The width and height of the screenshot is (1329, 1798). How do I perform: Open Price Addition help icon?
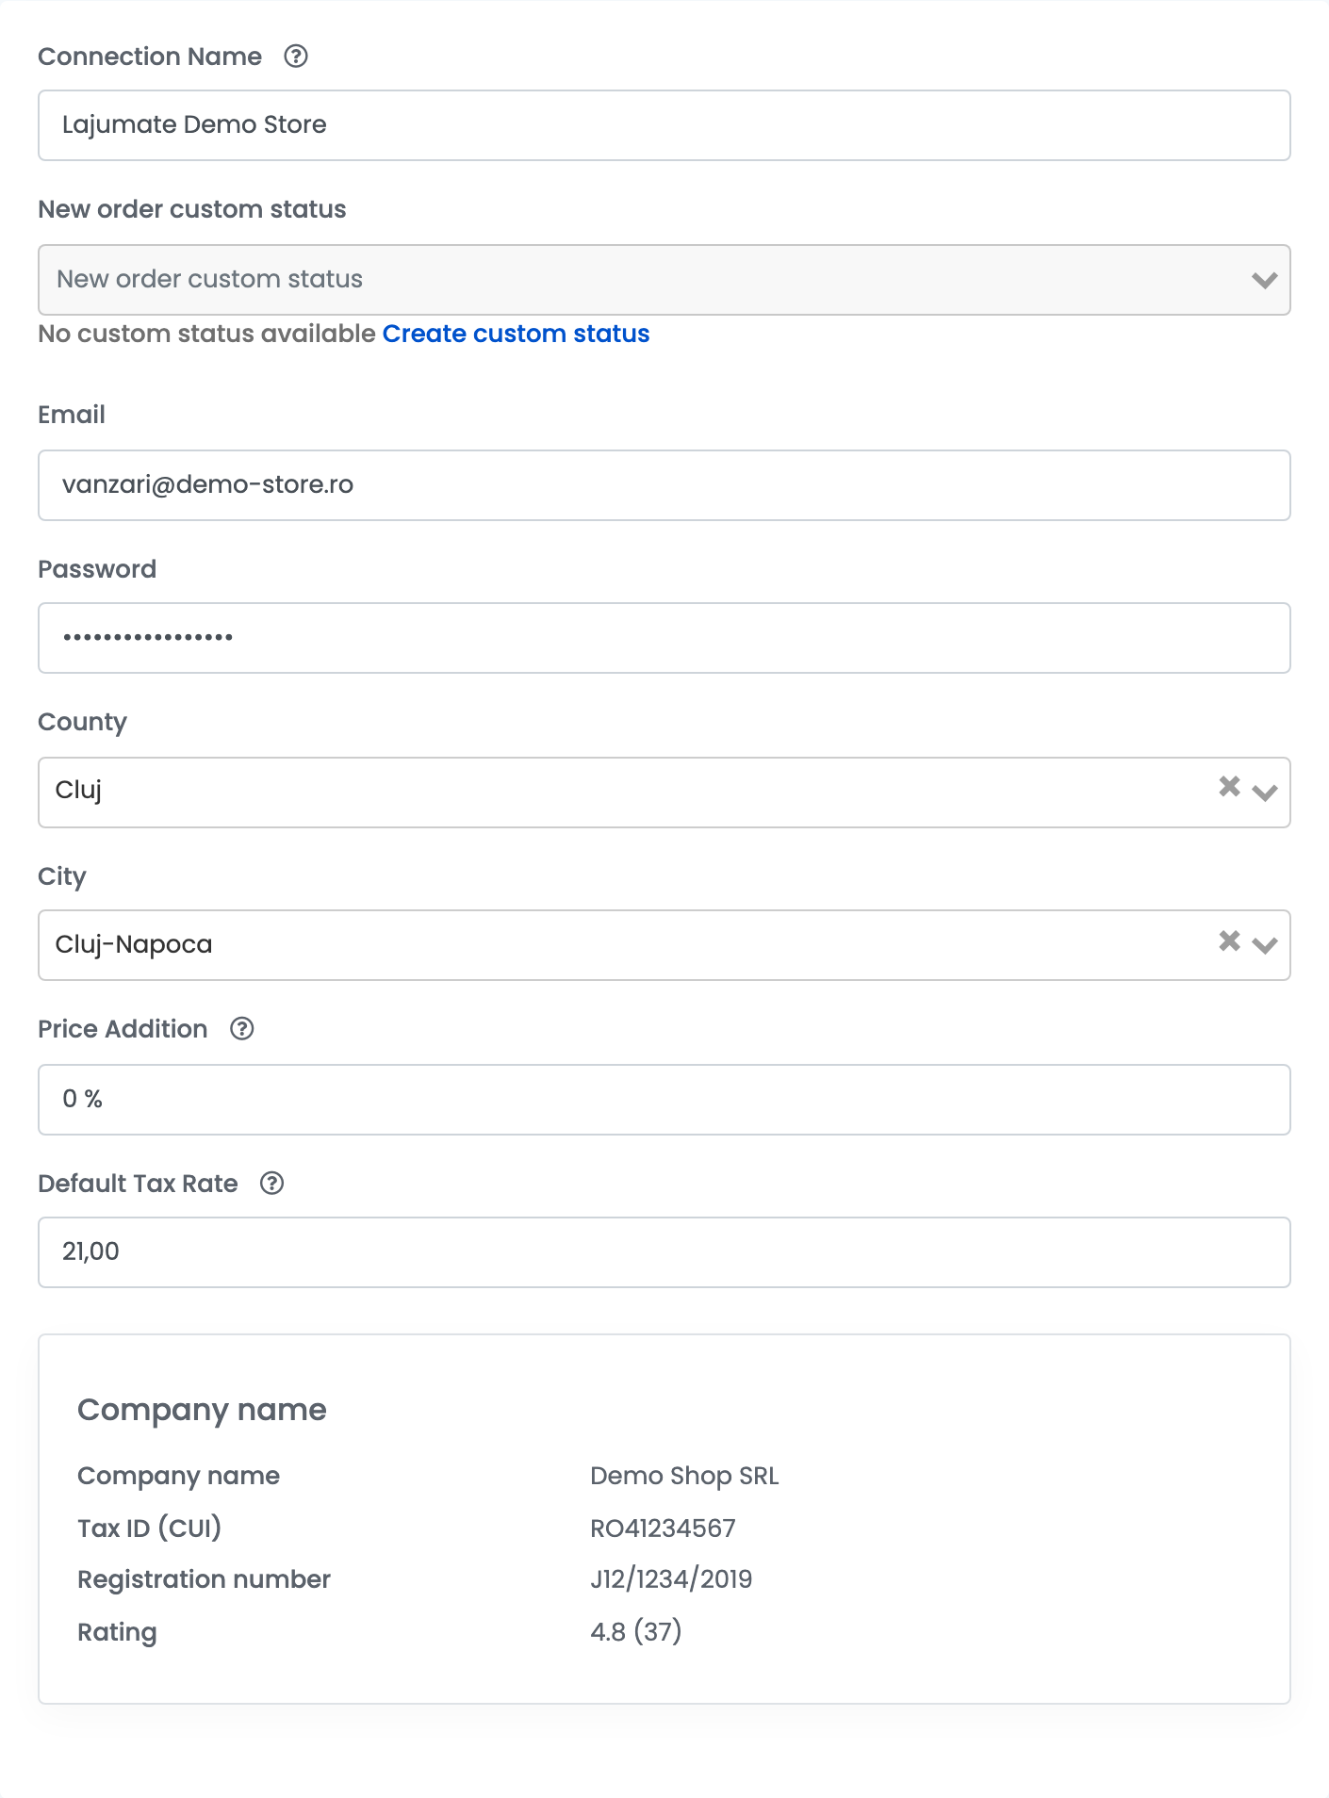pyautogui.click(x=242, y=1029)
